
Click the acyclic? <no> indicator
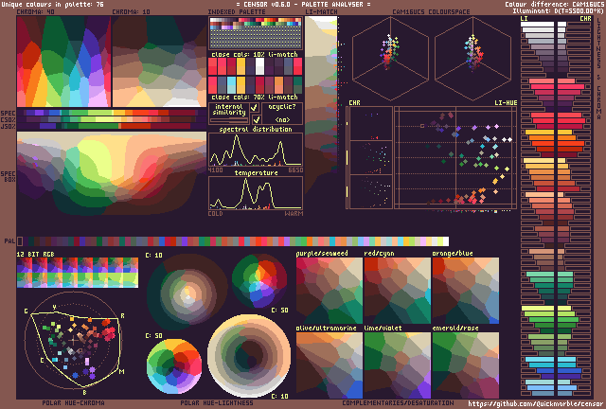click(282, 115)
